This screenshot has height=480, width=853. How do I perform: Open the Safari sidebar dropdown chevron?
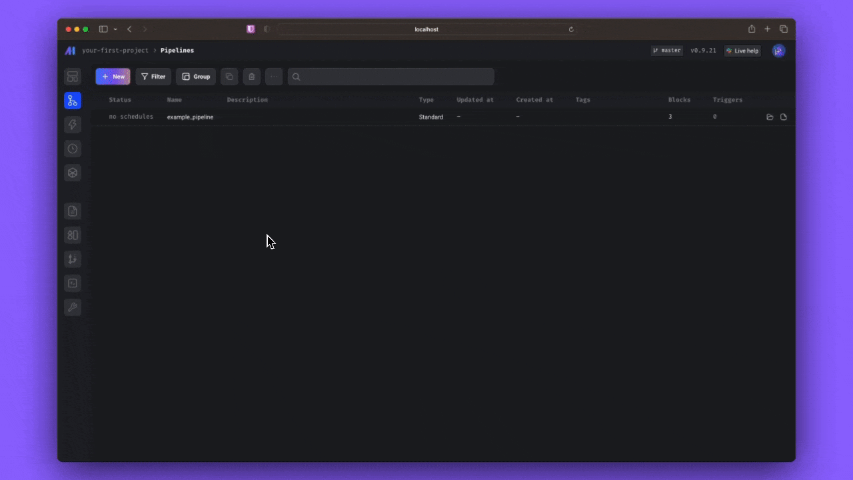[x=115, y=29]
